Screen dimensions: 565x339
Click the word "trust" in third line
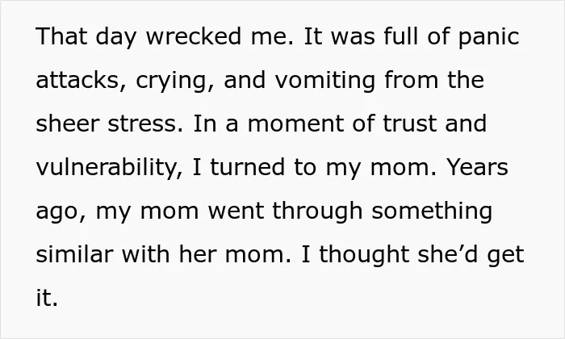coord(409,123)
